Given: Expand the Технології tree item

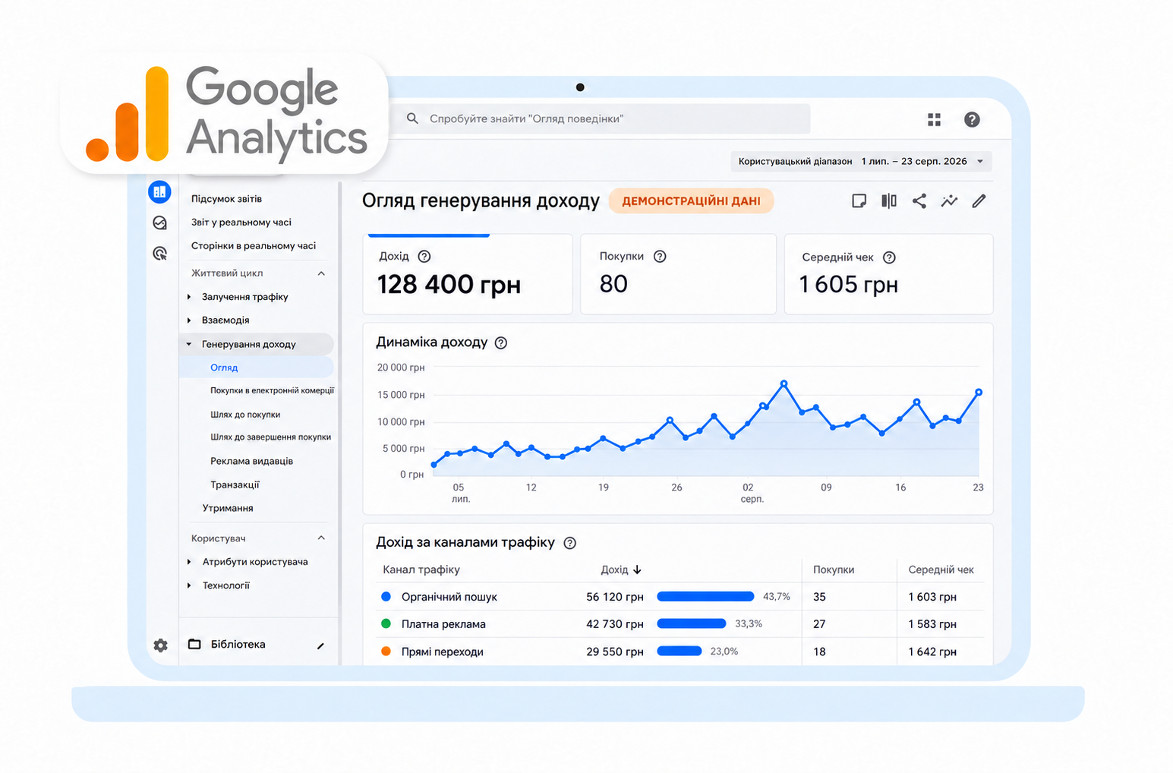Looking at the screenshot, I should pyautogui.click(x=190, y=585).
